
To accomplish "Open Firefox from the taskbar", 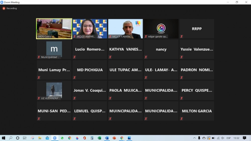I will [x=77, y=138].
